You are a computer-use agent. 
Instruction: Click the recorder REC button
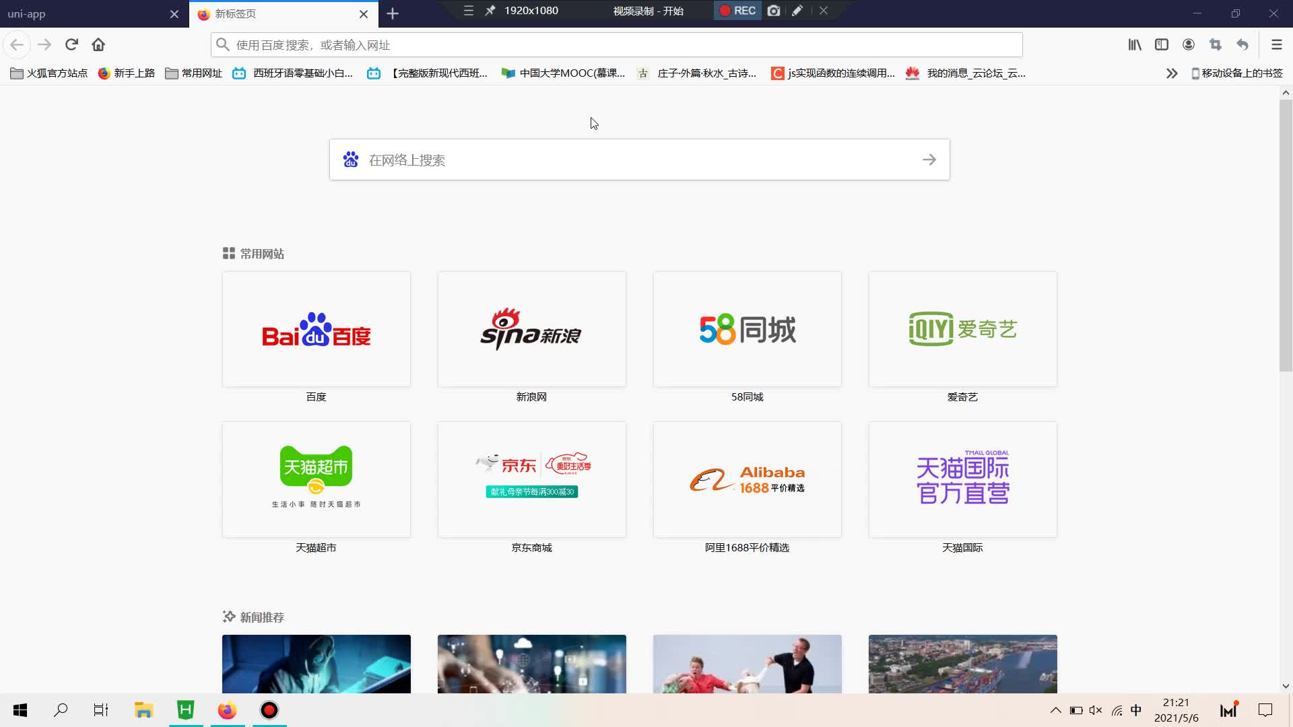737,11
